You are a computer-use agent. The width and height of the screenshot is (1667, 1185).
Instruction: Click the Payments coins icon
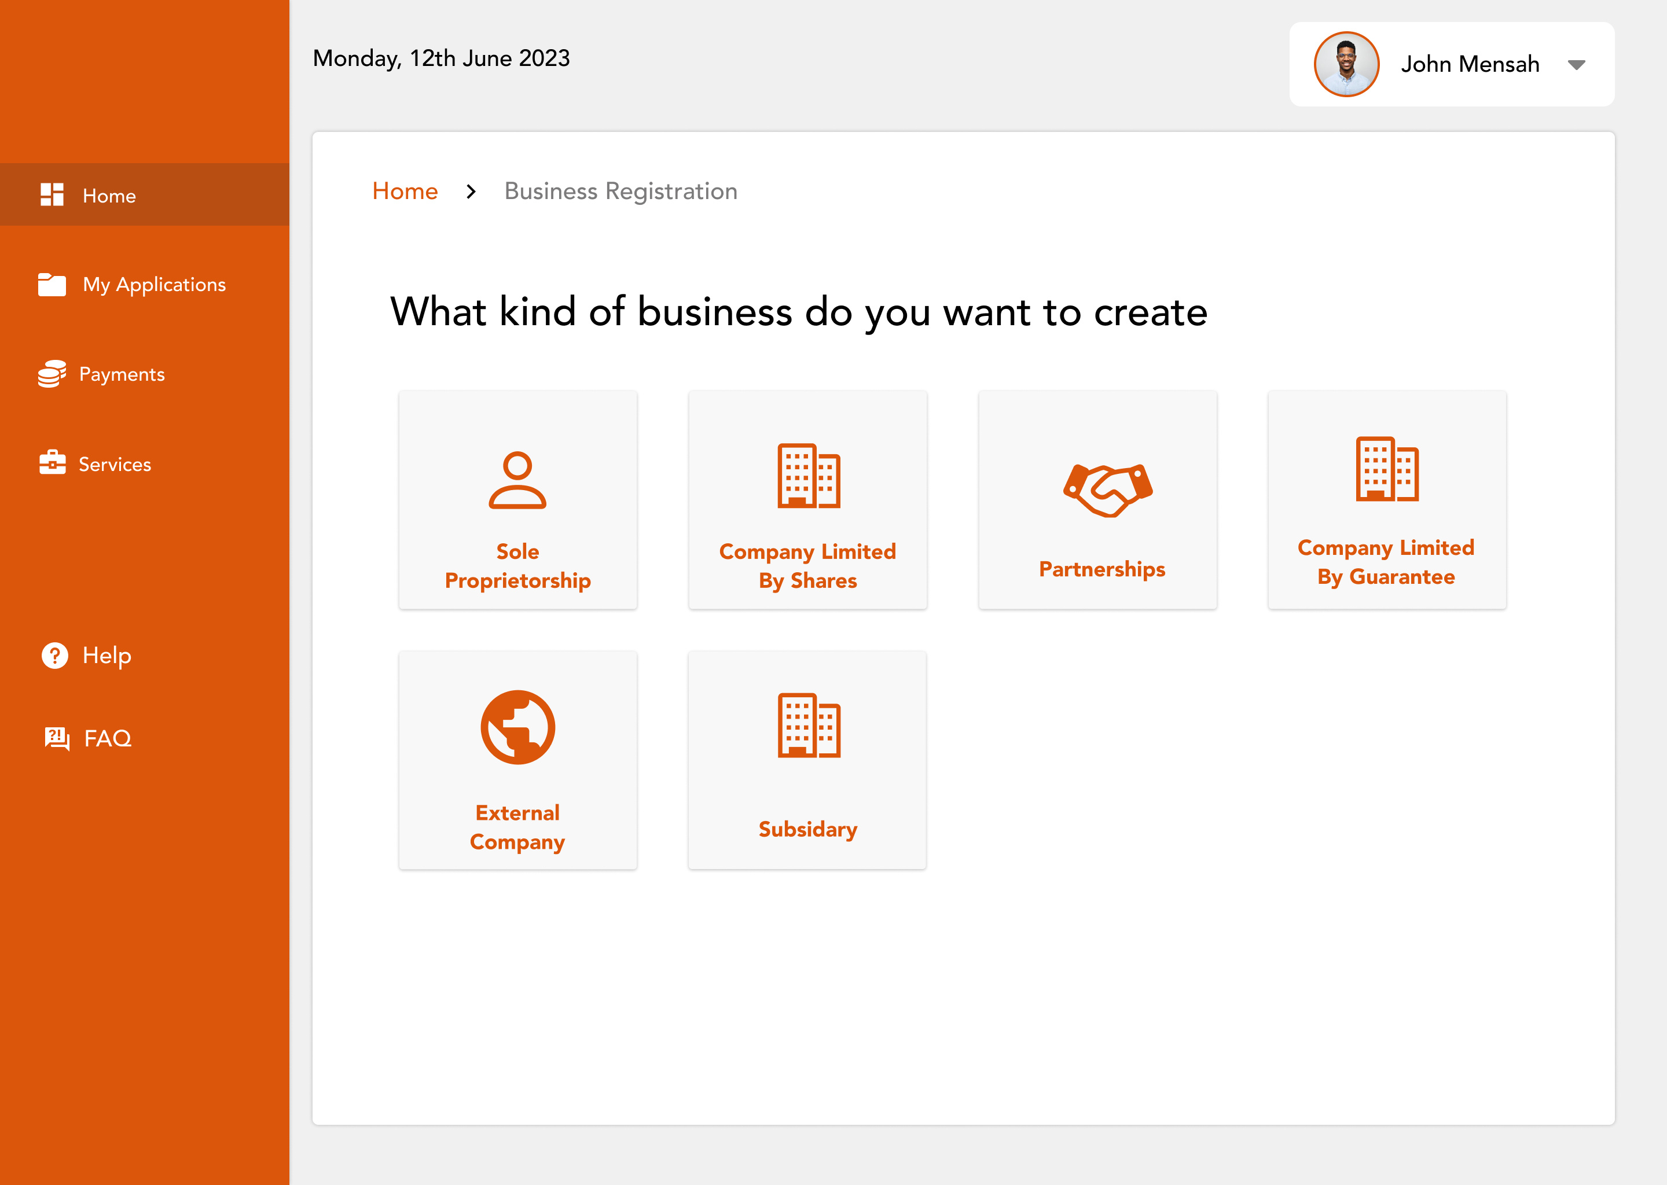[52, 374]
